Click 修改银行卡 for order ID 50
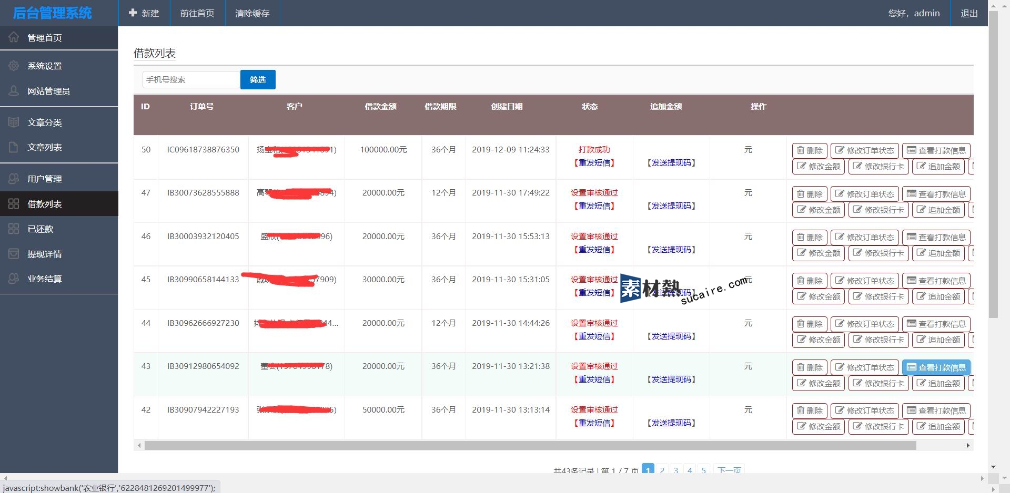Image resolution: width=1010 pixels, height=493 pixels. point(878,166)
